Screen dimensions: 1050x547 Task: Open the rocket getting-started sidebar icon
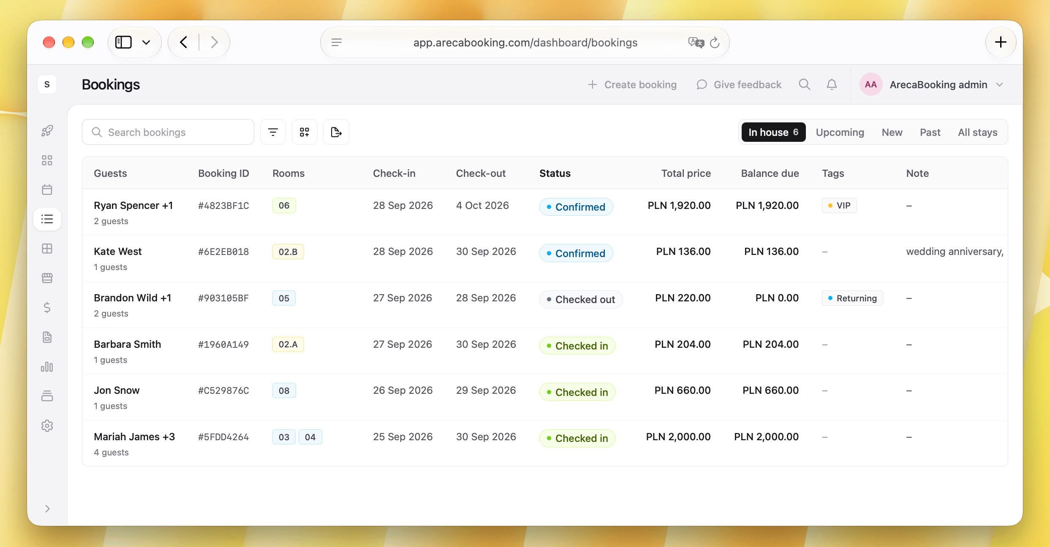coord(47,131)
